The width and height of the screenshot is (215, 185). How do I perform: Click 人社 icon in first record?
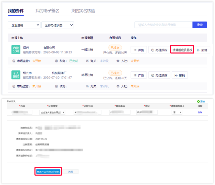[118, 61]
